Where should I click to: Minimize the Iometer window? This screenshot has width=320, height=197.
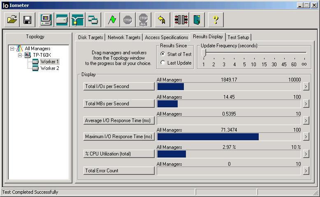[x=300, y=5]
